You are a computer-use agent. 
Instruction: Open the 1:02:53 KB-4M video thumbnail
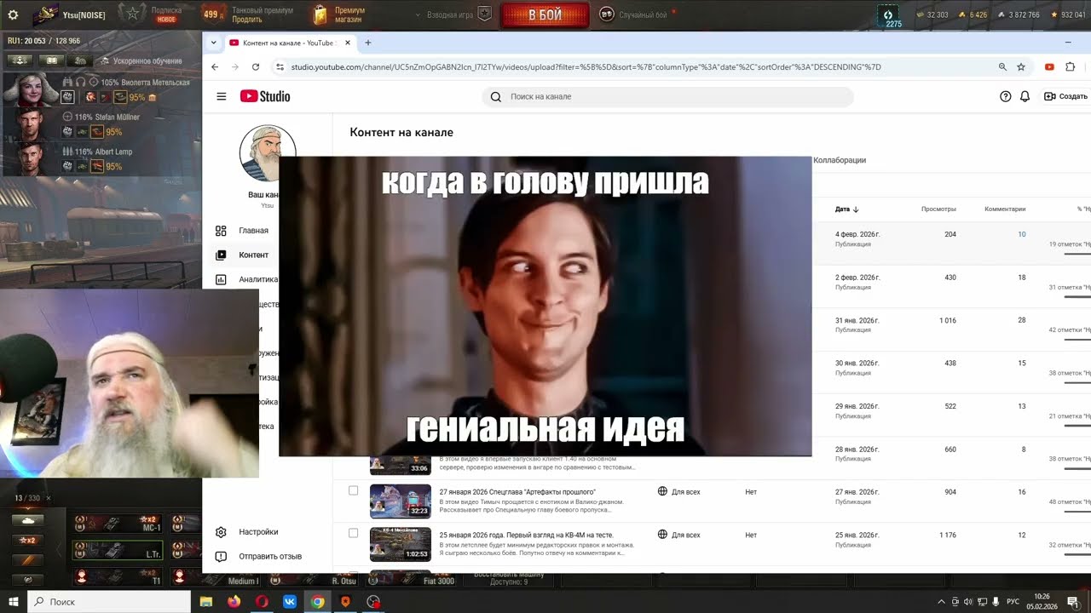tap(400, 544)
